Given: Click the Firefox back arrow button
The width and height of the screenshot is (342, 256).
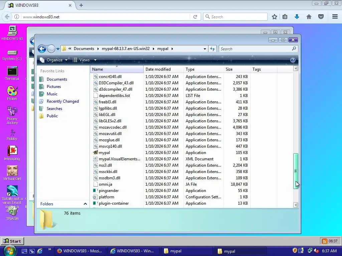Looking at the screenshot, I should coord(7,17).
